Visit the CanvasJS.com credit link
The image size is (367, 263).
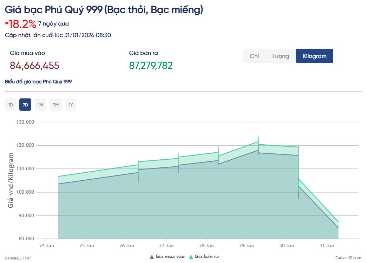[348, 258]
